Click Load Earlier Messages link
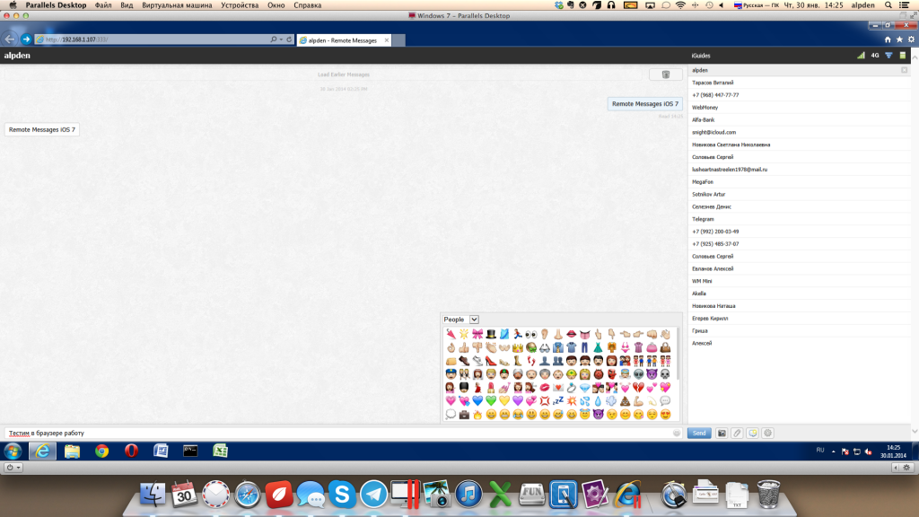919x517 pixels. (344, 74)
